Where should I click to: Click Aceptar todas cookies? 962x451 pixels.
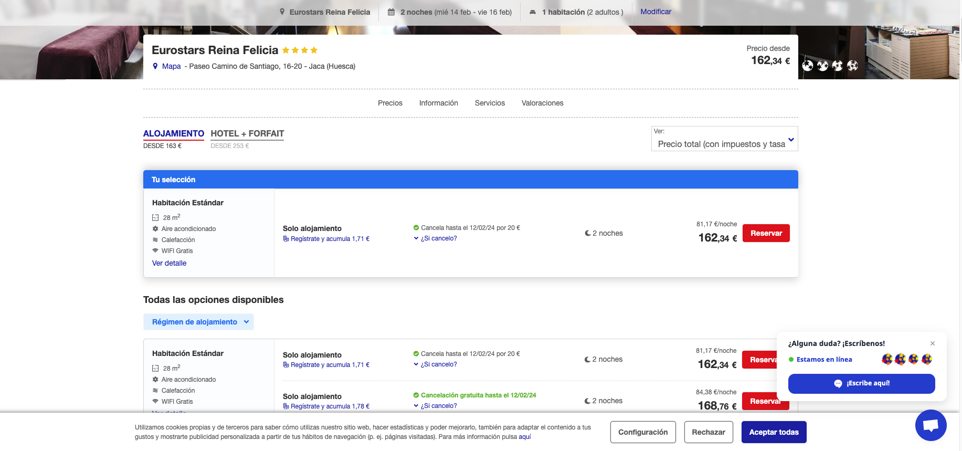pos(774,432)
